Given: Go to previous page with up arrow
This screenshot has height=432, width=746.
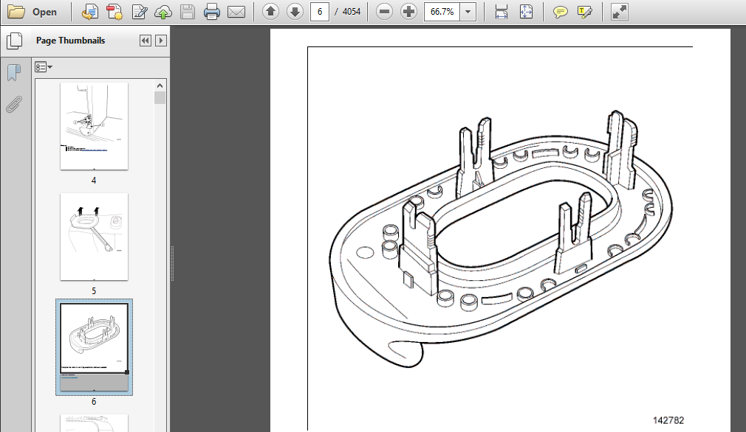Looking at the screenshot, I should (271, 11).
